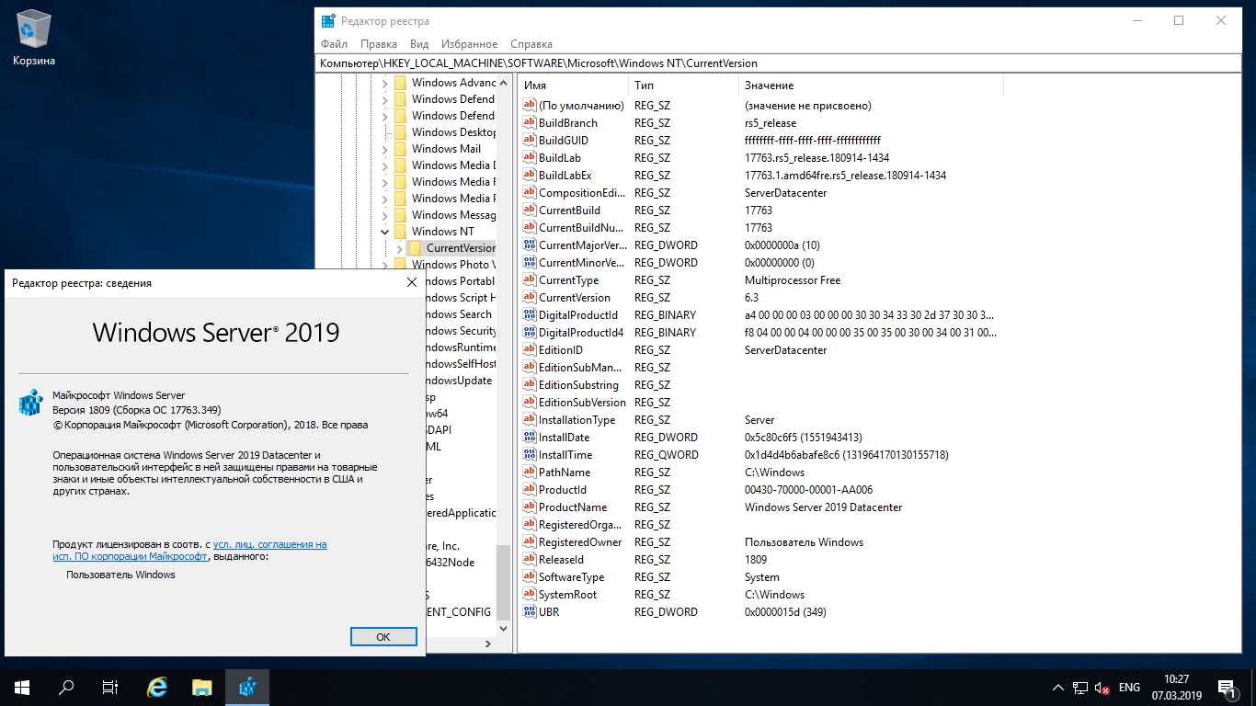Click the ReleaseId string icon

pos(529,560)
